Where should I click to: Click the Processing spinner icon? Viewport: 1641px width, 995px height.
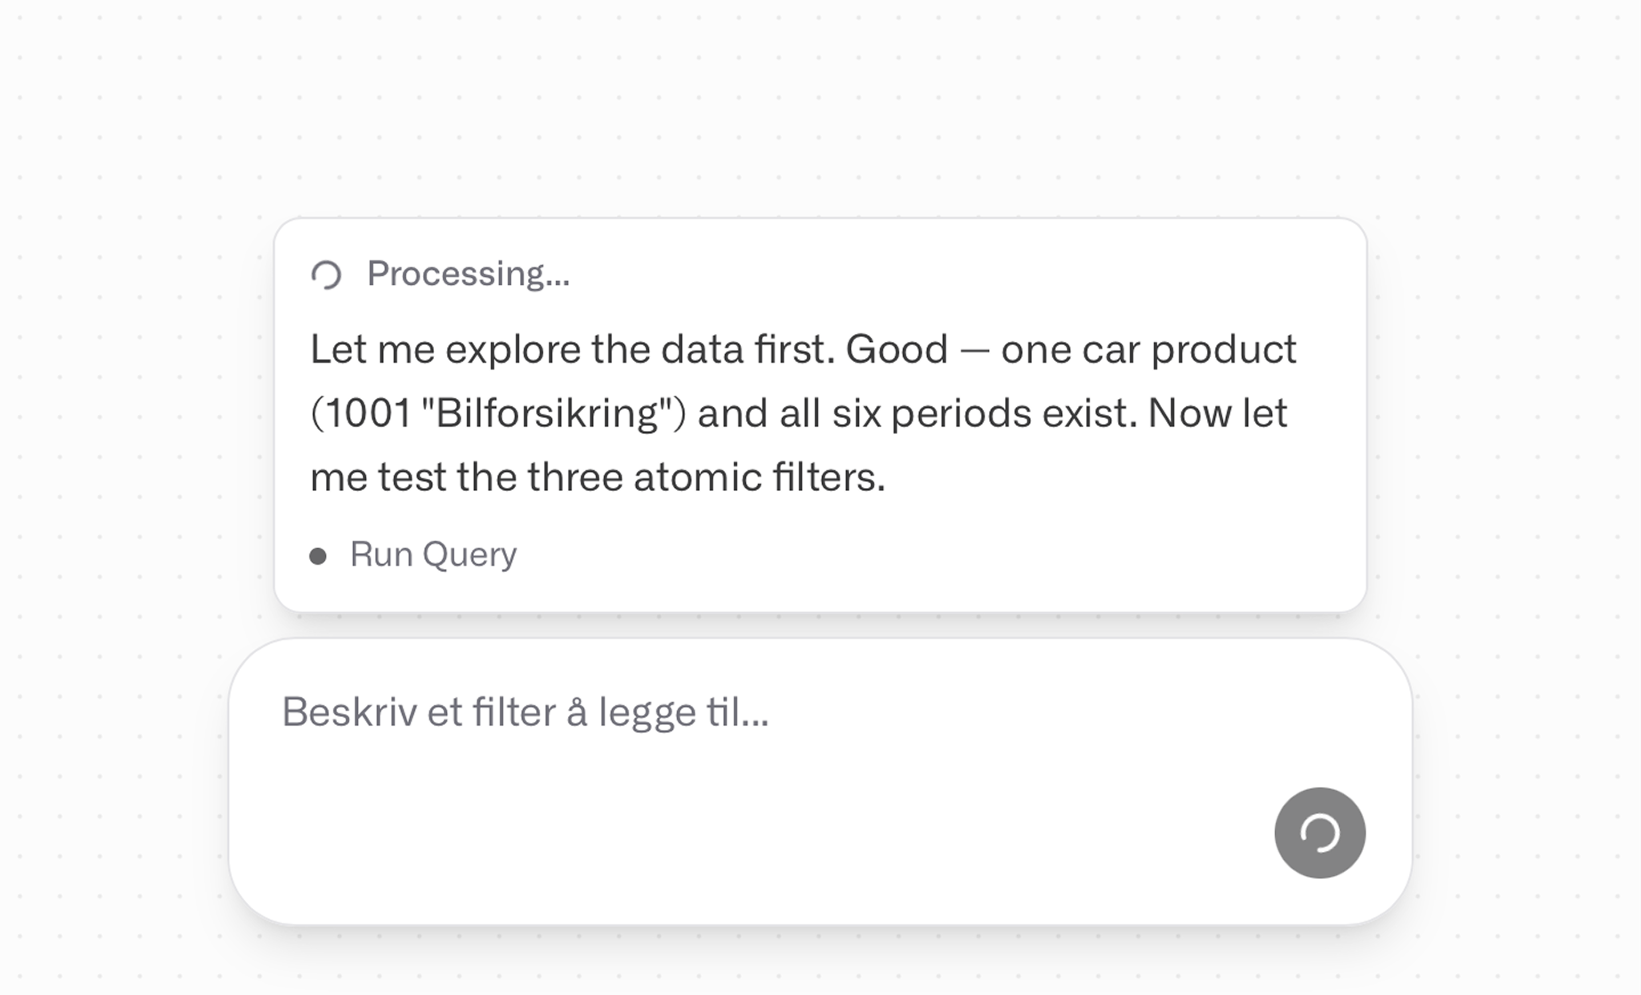(x=326, y=274)
